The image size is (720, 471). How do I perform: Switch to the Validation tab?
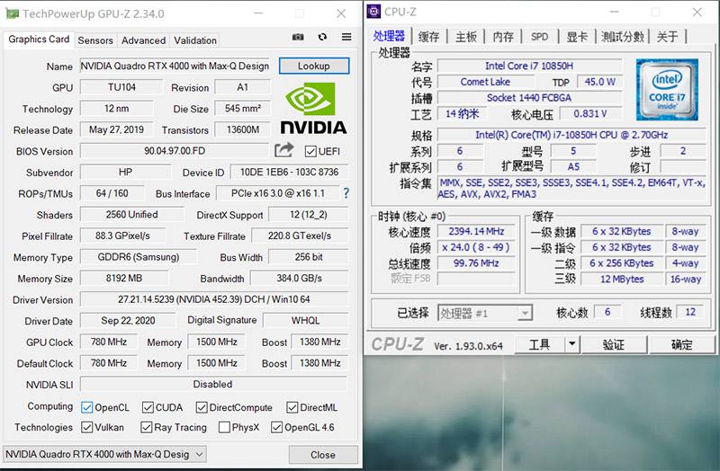[195, 40]
